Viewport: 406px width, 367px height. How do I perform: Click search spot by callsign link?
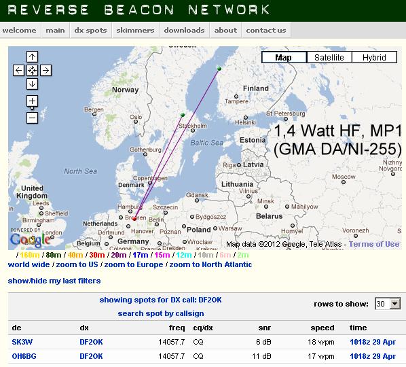(x=161, y=313)
